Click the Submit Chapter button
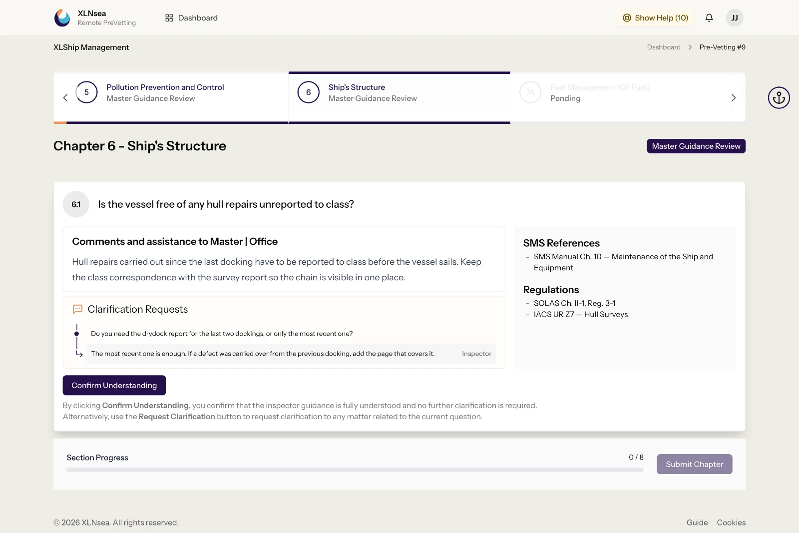This screenshot has height=533, width=799. [694, 464]
